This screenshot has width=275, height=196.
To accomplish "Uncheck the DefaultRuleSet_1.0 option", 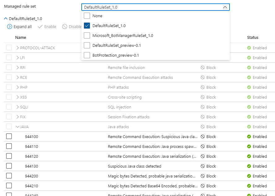I will tap(87, 26).
